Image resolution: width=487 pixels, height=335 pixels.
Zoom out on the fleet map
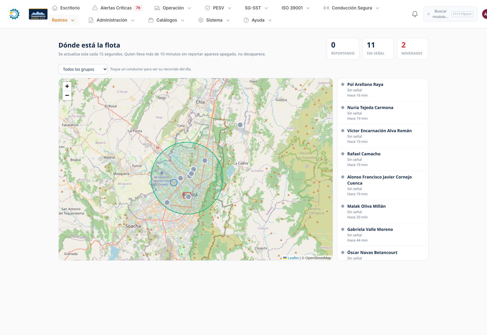67,96
